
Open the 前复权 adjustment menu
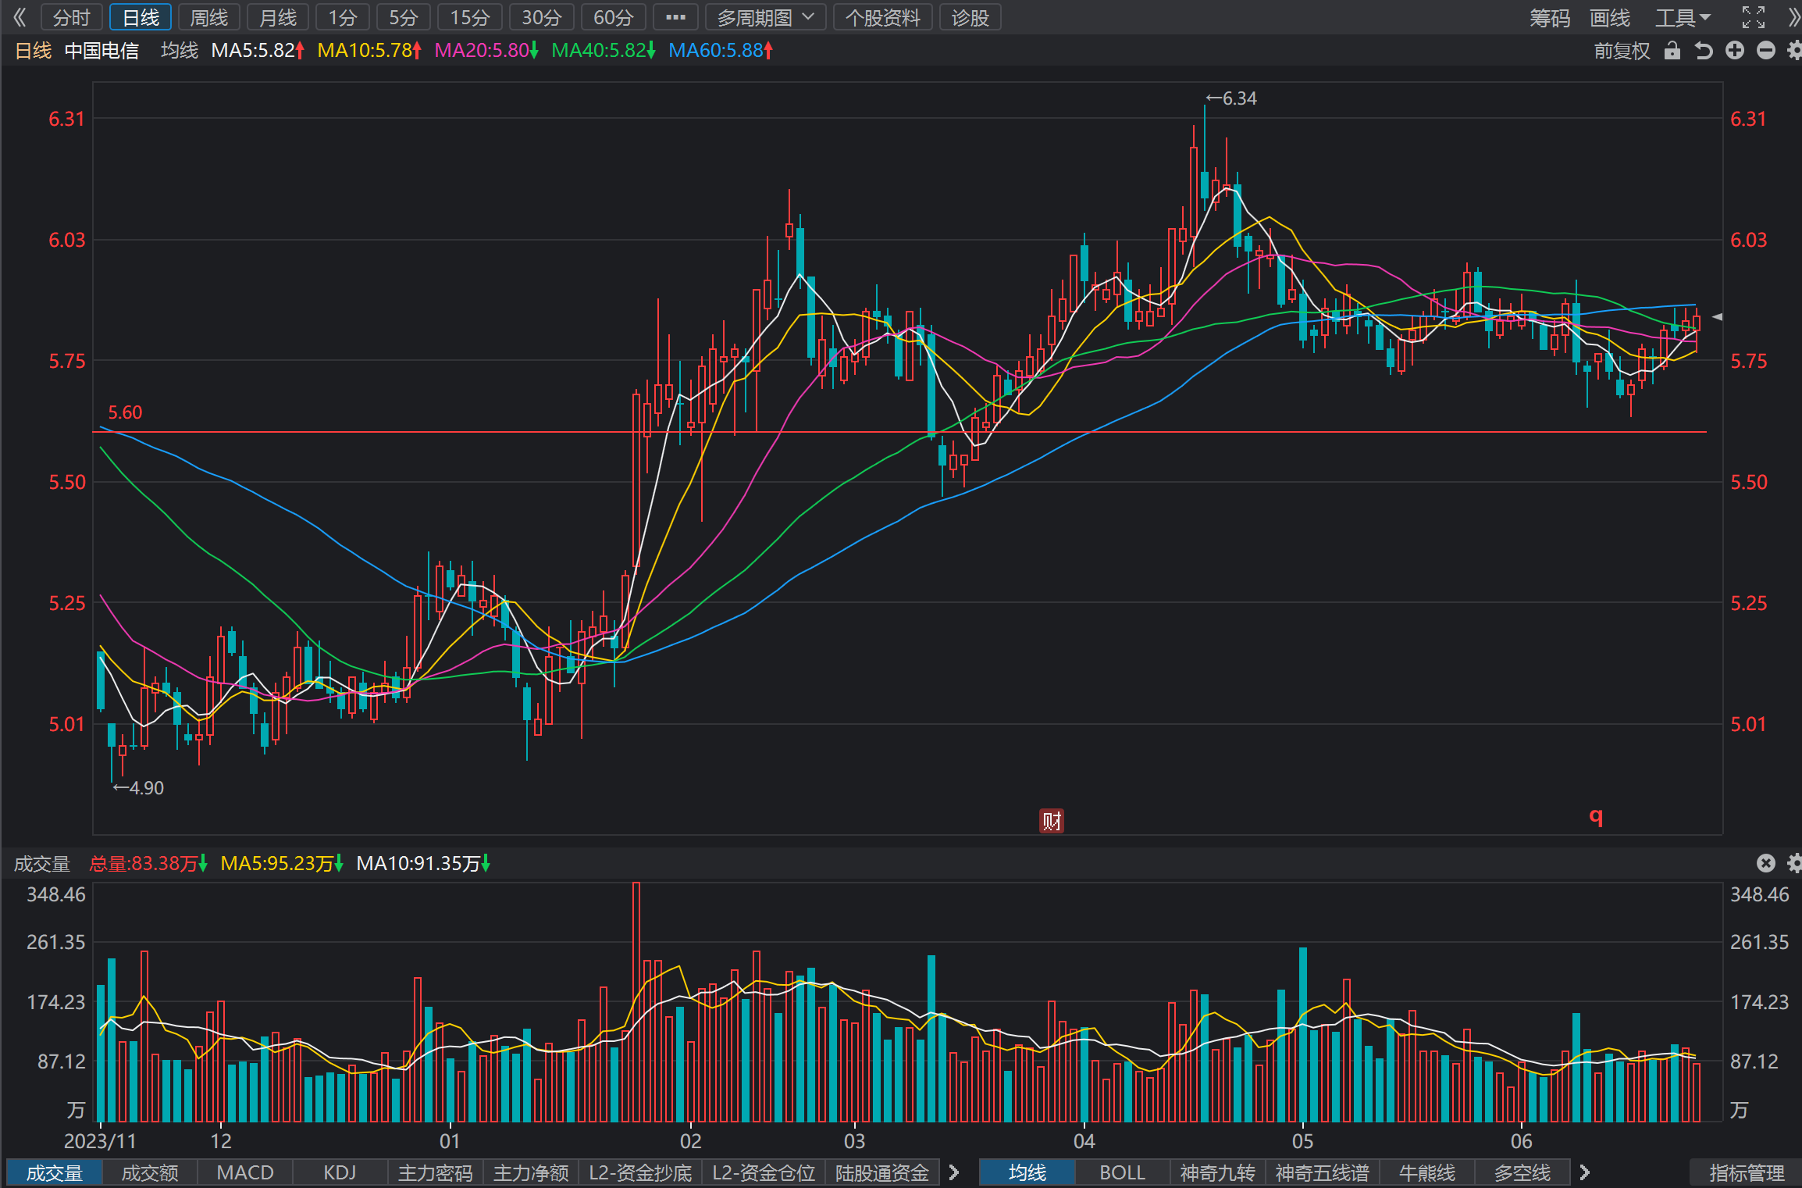(1622, 51)
